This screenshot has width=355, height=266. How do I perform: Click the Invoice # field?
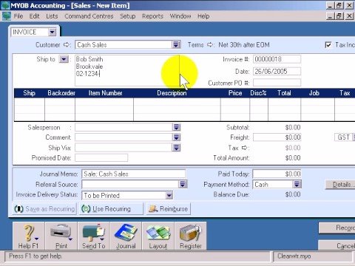(x=277, y=59)
